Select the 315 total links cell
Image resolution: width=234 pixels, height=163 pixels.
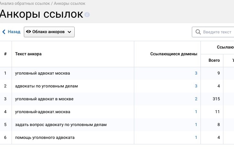216,99
